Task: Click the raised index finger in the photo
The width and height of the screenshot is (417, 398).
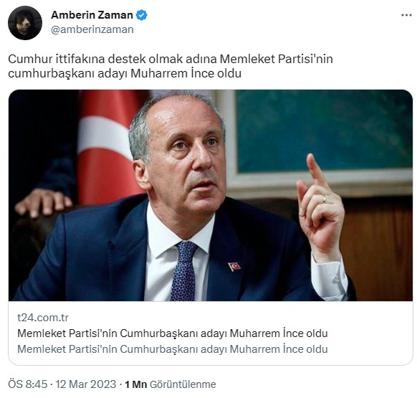Action: [x=315, y=171]
